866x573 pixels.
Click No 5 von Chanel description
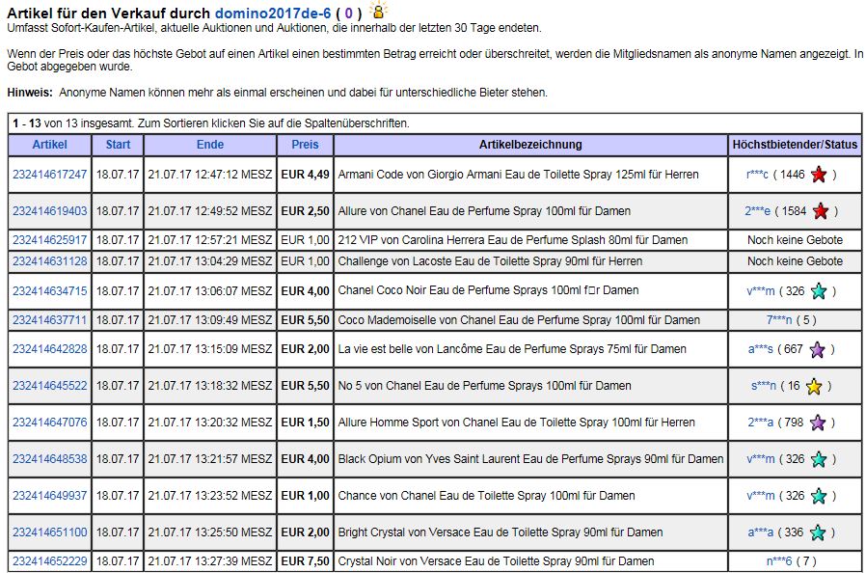pos(484,386)
